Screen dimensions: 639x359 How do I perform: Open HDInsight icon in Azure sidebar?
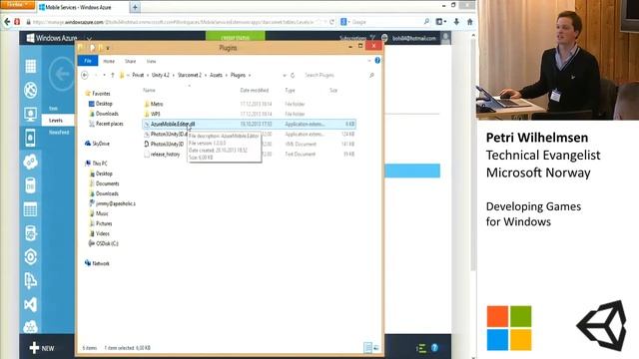pos(31,233)
